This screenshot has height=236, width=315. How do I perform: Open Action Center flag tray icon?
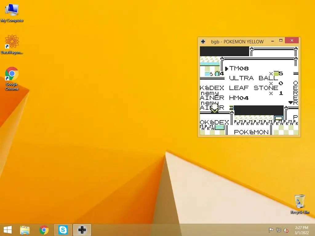tap(271, 230)
